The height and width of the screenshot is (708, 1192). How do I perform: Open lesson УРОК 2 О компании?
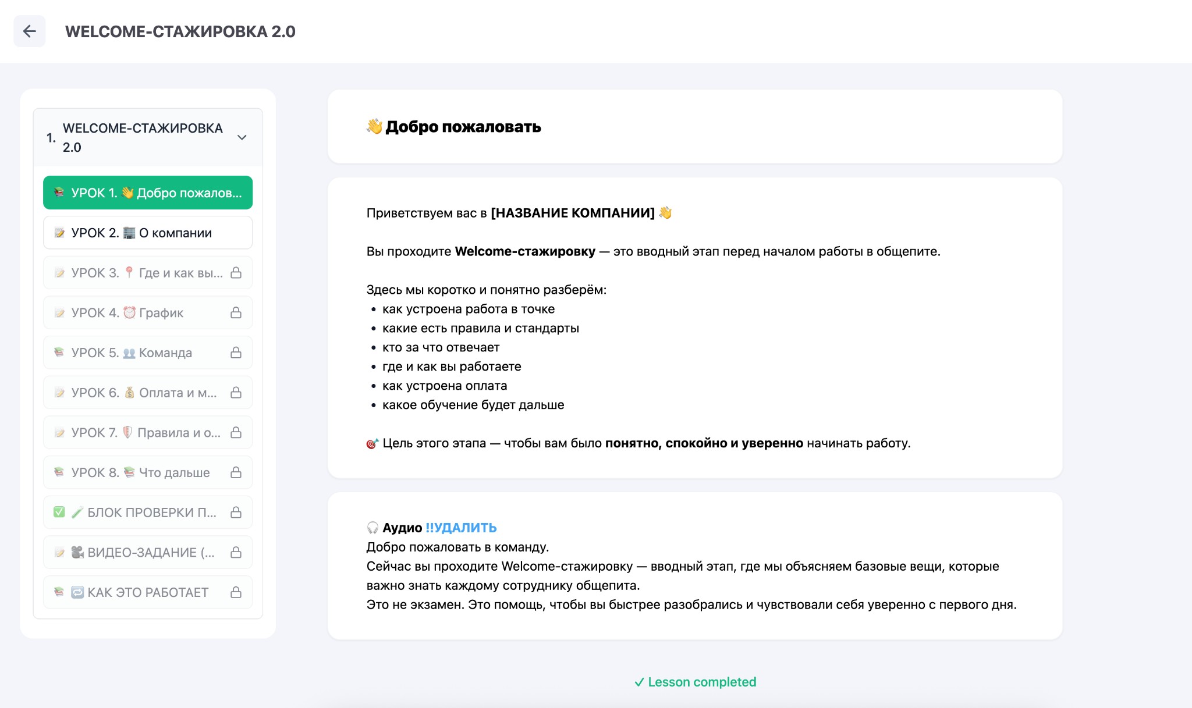(x=148, y=233)
